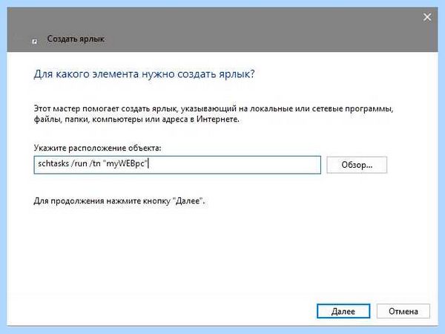Screen dimensions: 445x334
Task: Click heading Для какого элемента нужно создать ярлык?
Action: 144,74
